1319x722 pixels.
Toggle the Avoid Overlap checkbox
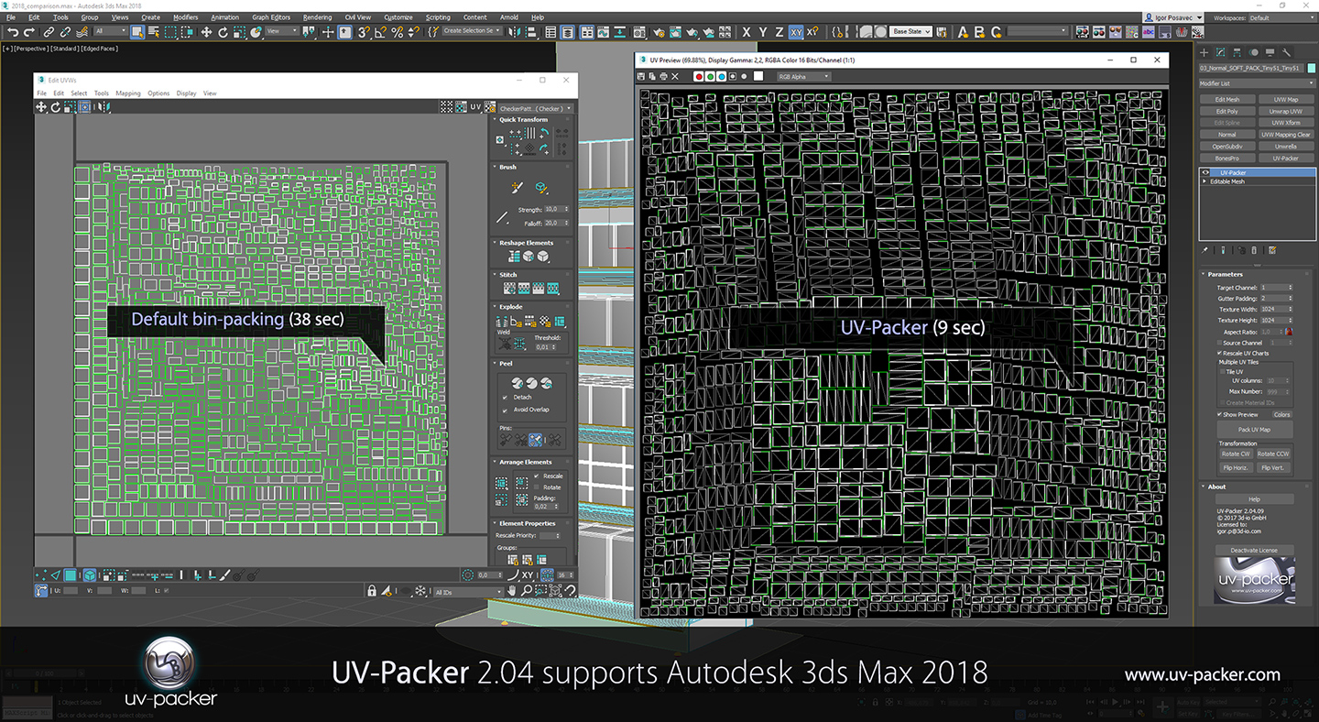coord(505,410)
